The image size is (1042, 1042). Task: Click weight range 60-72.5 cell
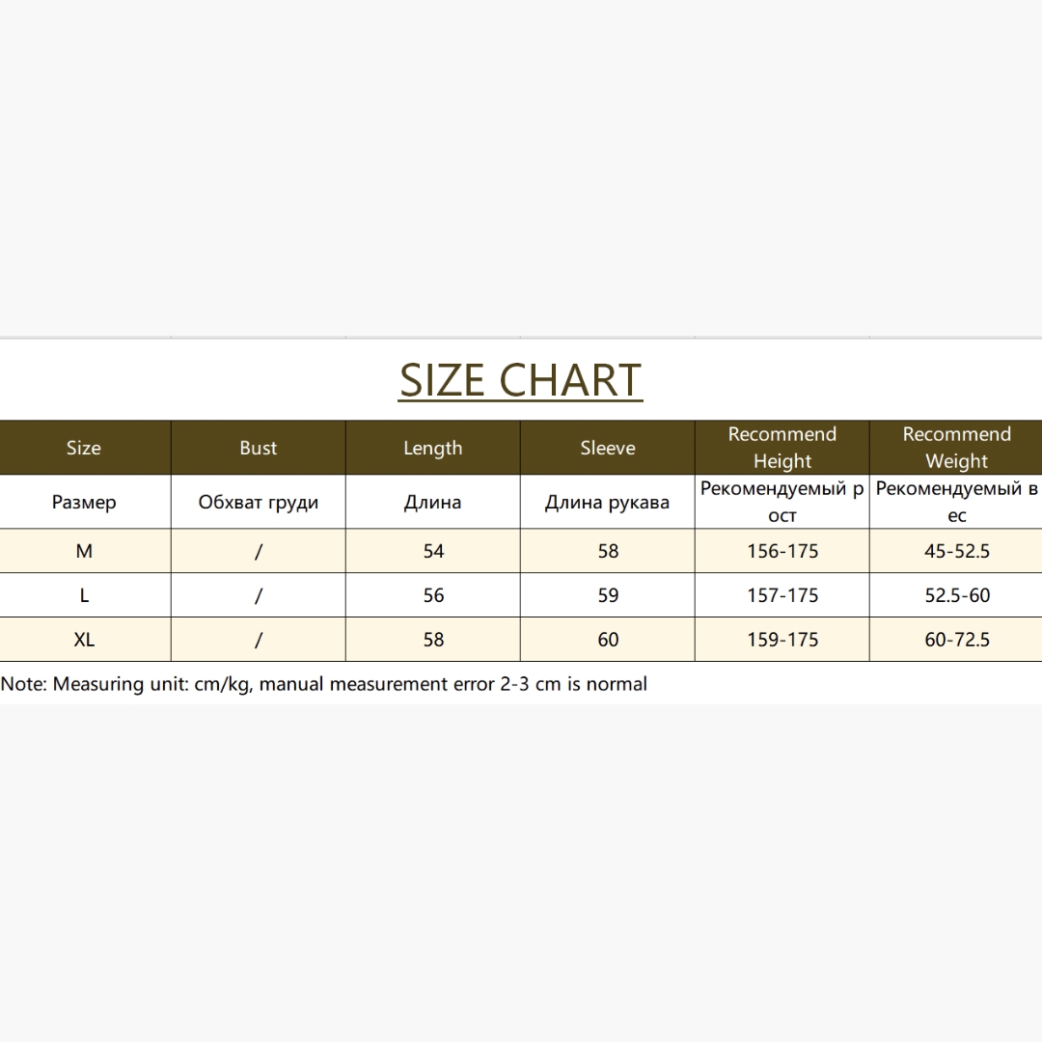click(956, 640)
